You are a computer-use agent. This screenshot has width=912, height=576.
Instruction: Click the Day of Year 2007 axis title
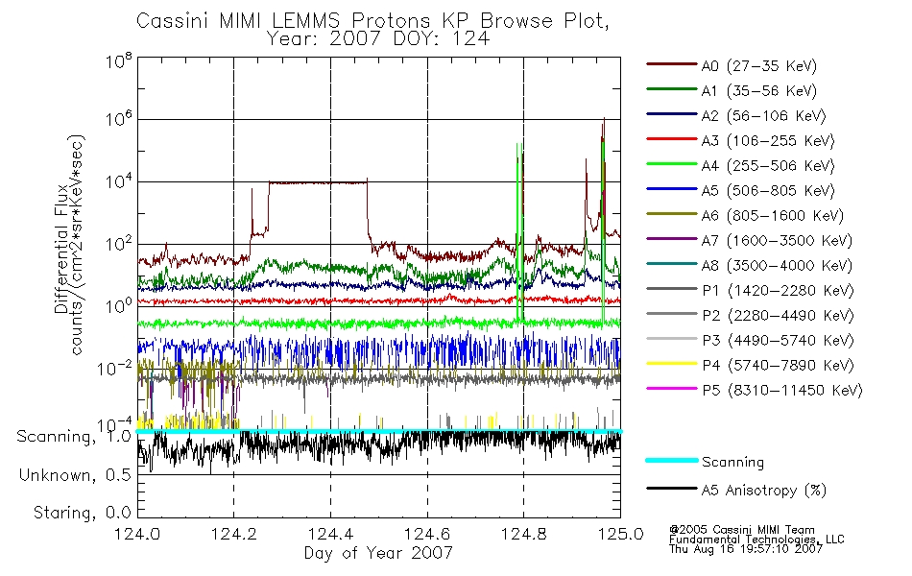(x=378, y=553)
